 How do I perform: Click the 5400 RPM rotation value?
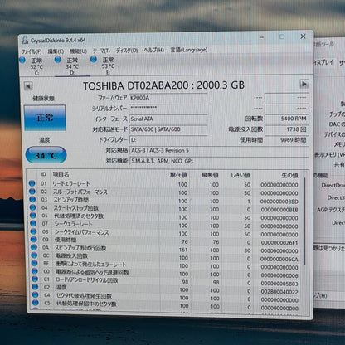[x=287, y=119]
